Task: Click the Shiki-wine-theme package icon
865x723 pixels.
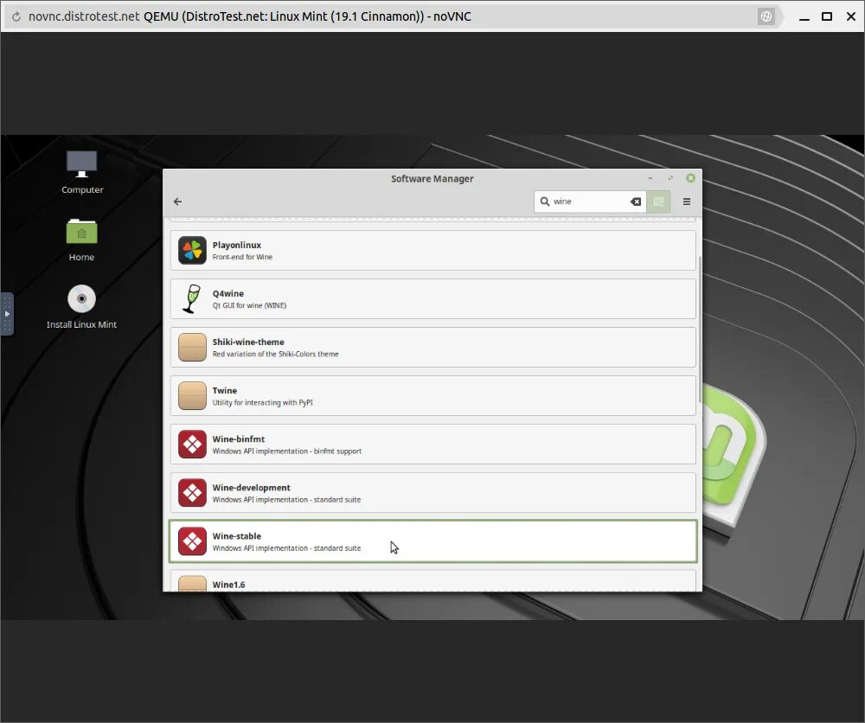Action: (192, 348)
